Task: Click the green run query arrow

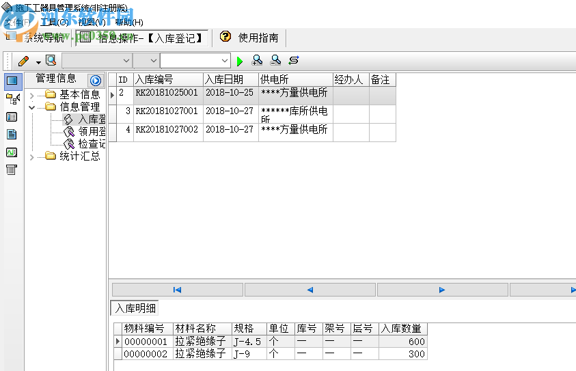Action: (x=240, y=61)
